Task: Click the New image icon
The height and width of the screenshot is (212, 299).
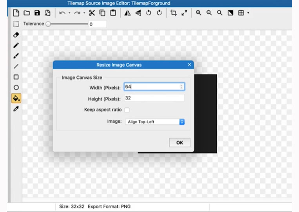Action: (x=16, y=13)
